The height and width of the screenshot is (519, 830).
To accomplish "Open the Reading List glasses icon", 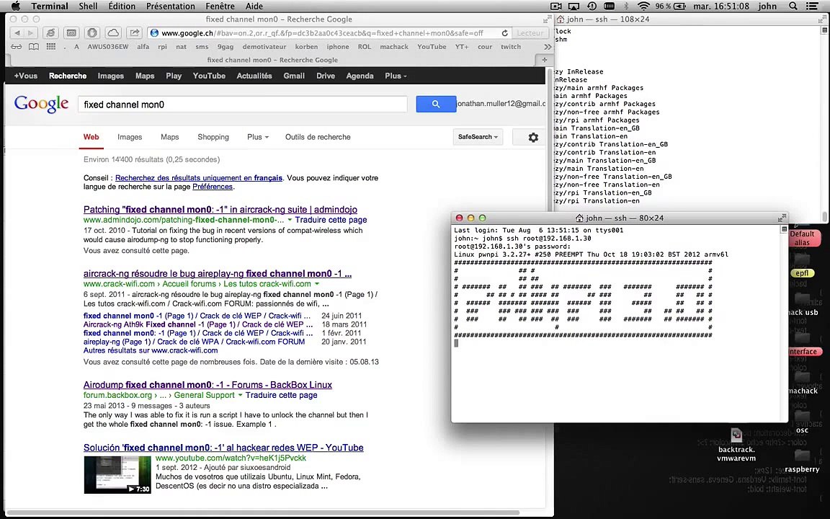I will pos(17,47).
